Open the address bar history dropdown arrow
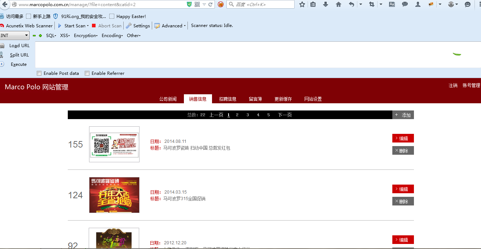This screenshot has height=249, width=481. 204,4
